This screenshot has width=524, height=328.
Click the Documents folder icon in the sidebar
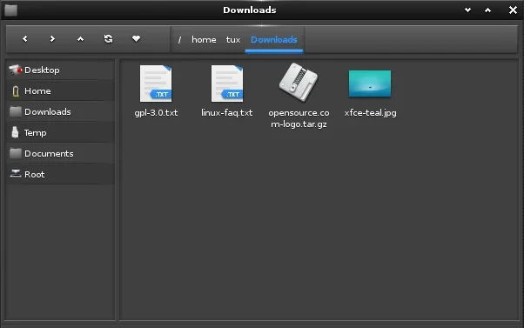tap(16, 153)
